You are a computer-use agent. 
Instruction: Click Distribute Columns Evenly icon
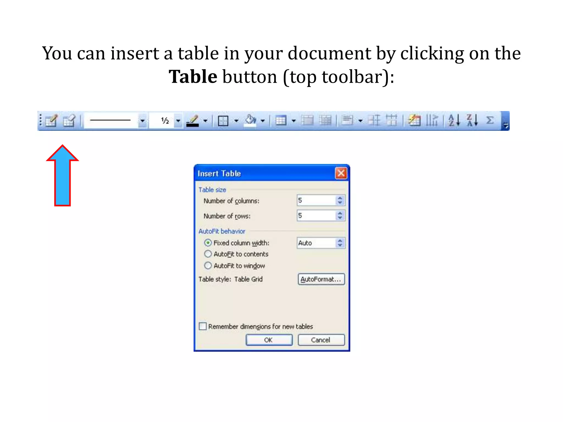tap(391, 120)
